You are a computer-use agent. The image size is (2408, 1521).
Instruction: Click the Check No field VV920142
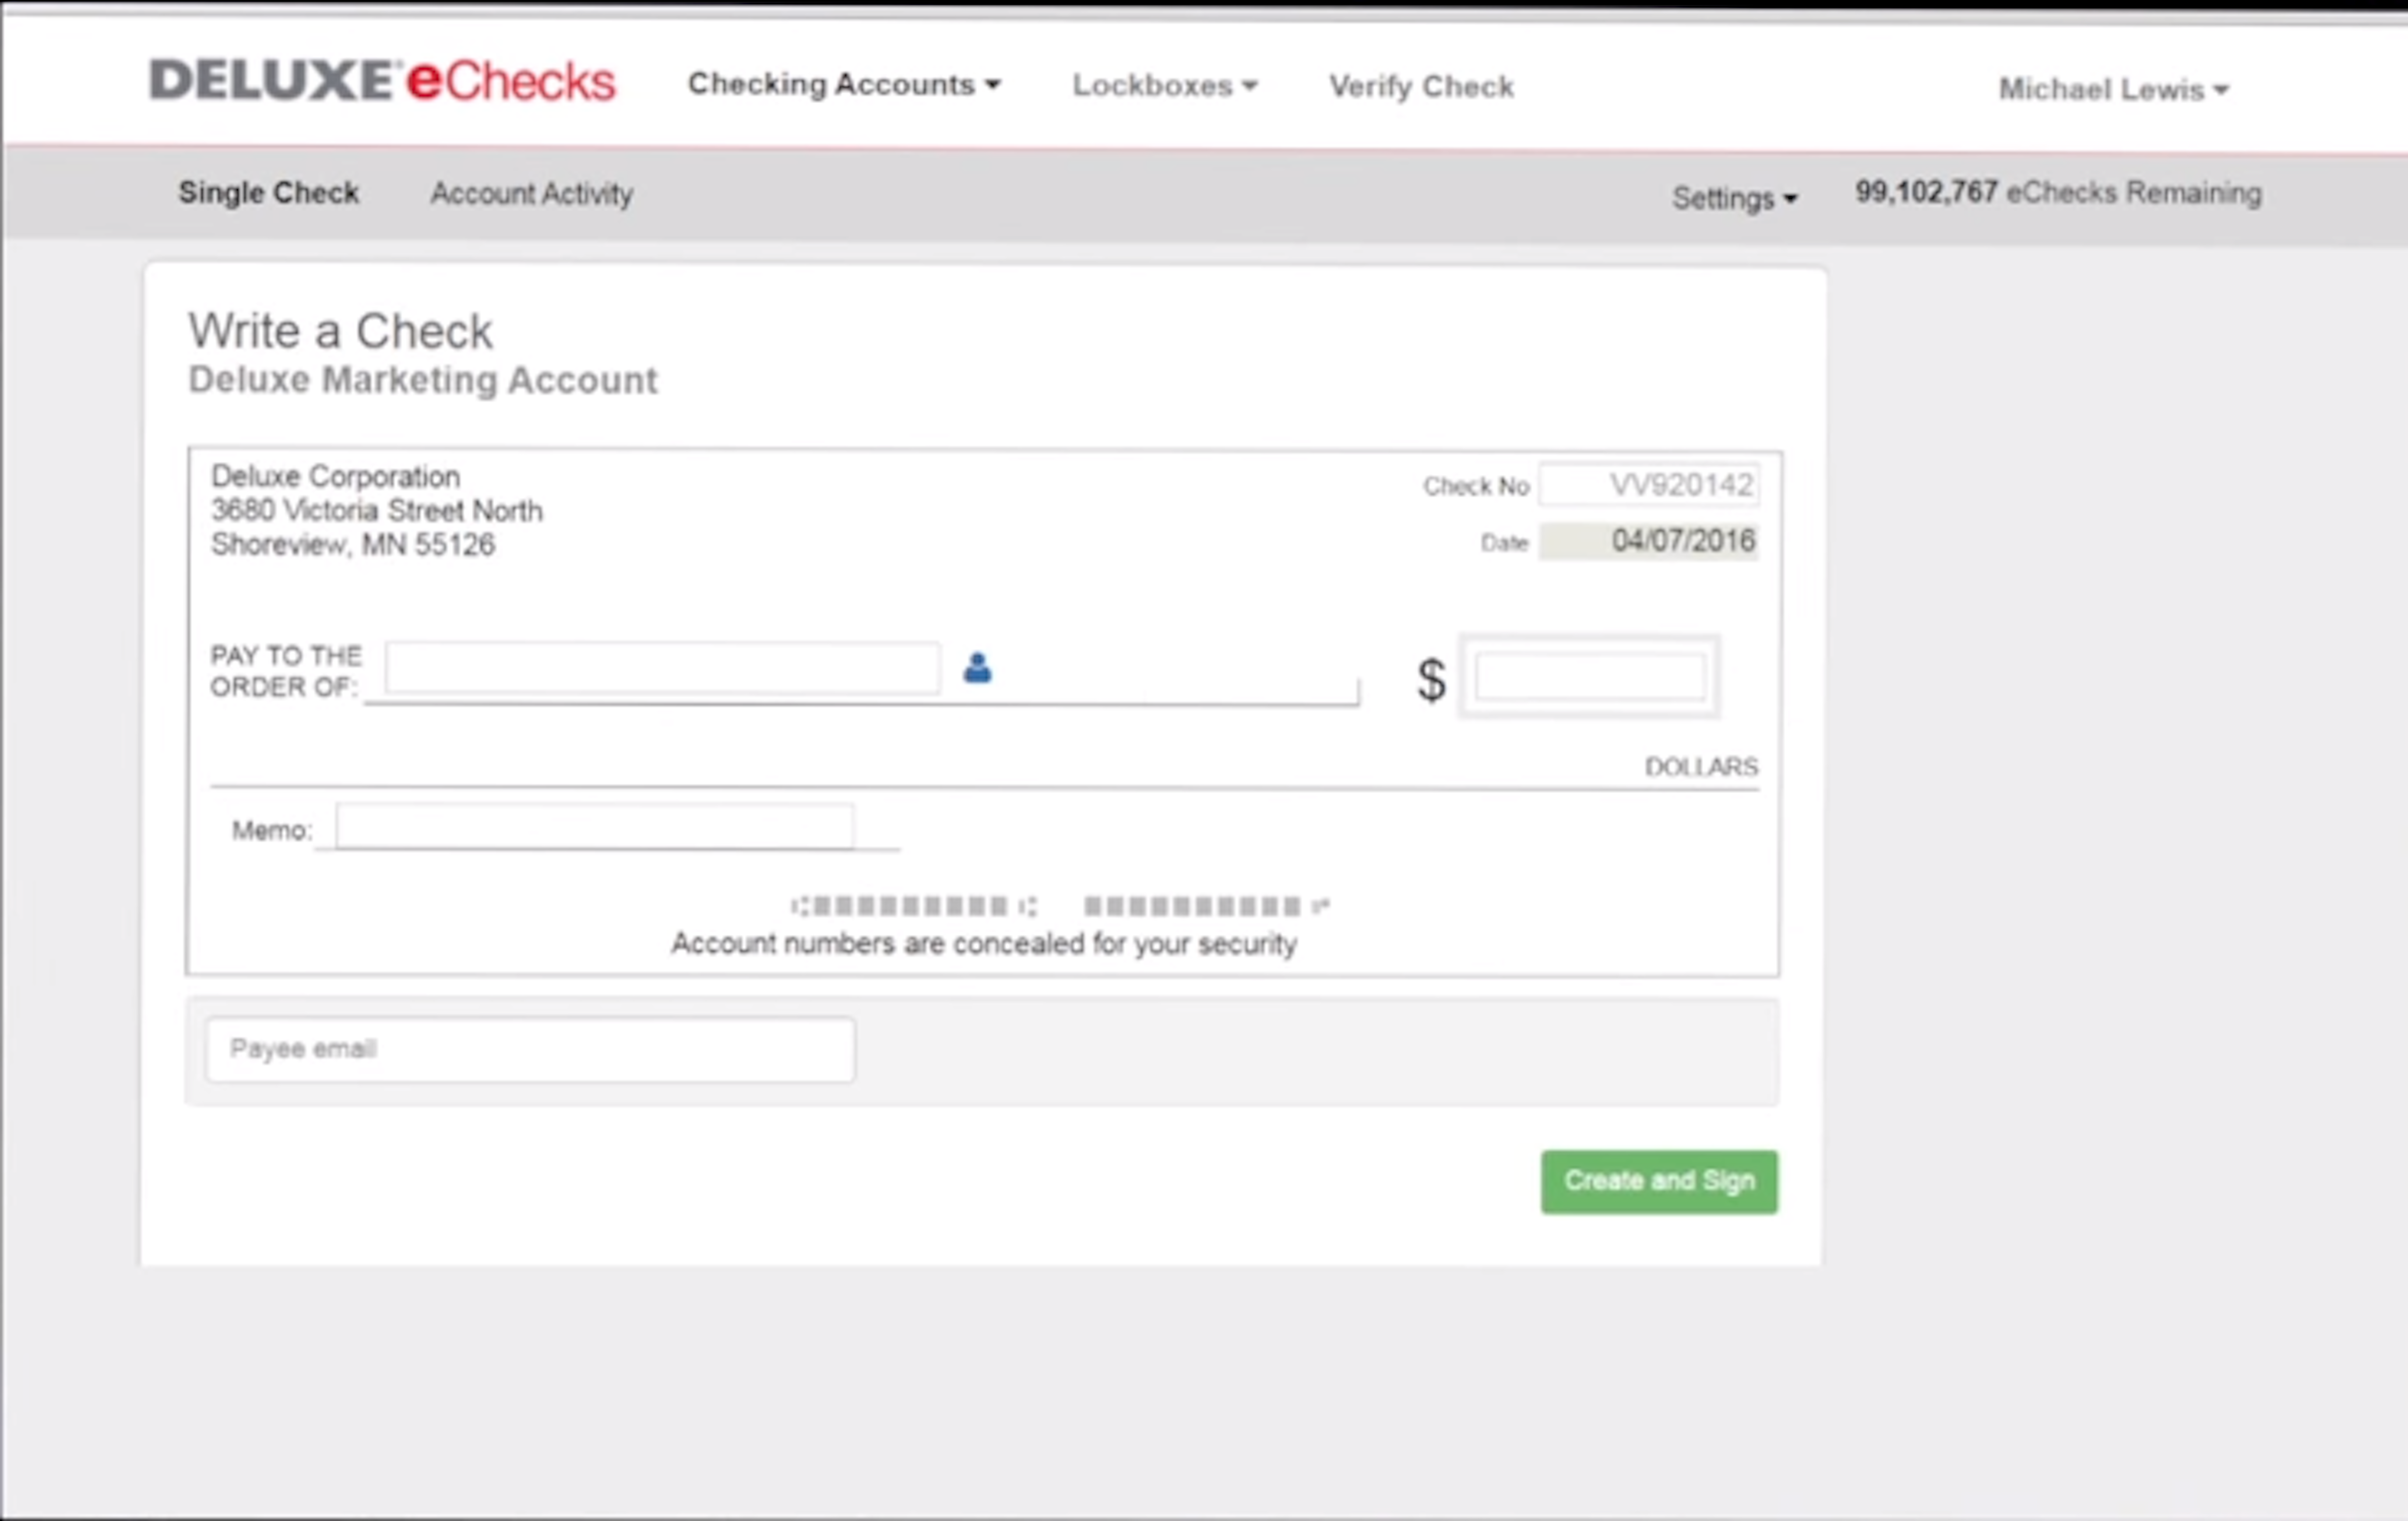(1648, 485)
